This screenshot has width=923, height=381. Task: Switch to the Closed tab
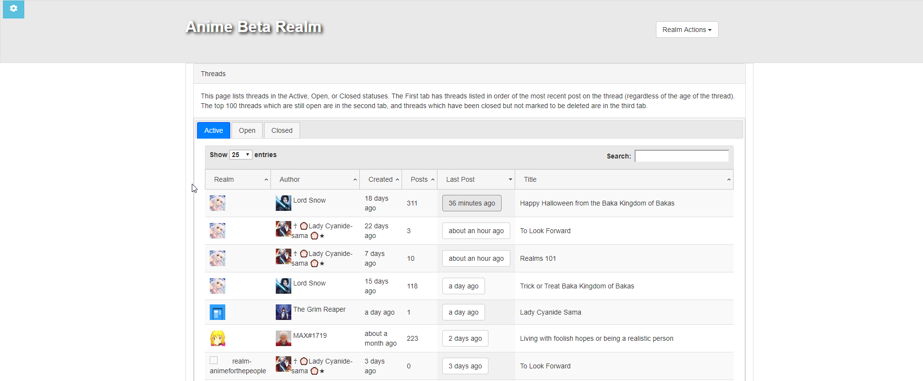pos(282,130)
